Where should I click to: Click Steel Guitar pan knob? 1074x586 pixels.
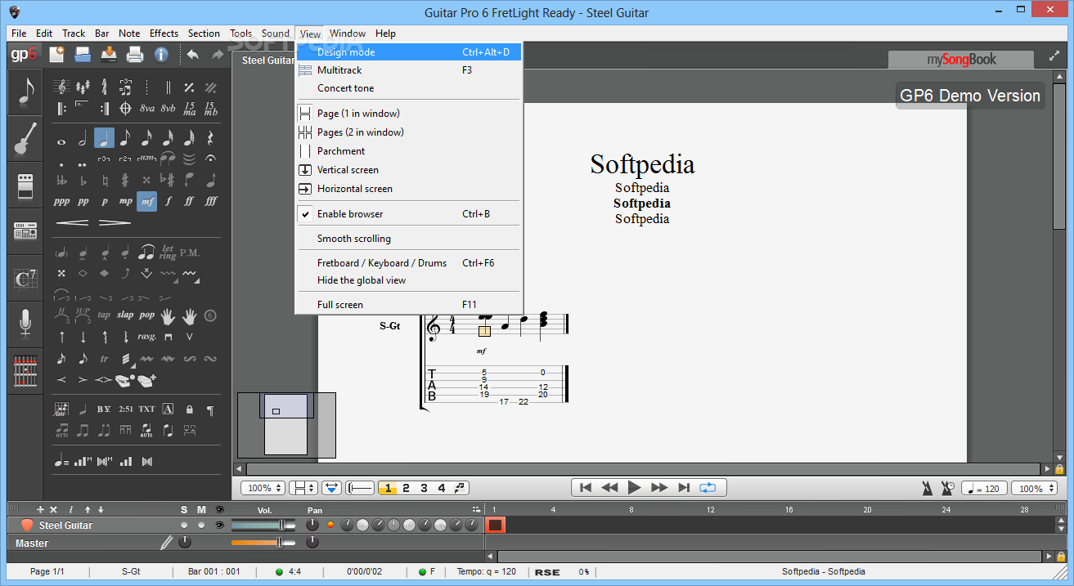coord(312,525)
